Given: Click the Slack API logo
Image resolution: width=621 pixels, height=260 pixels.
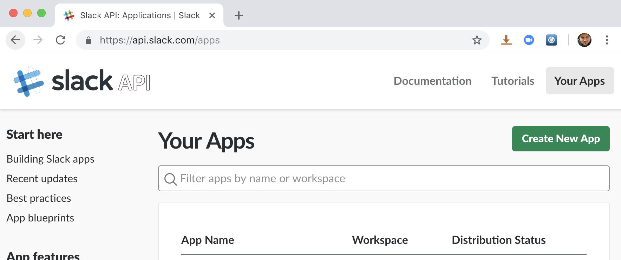Looking at the screenshot, I should tap(82, 81).
